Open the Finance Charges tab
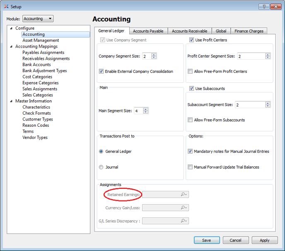This screenshot has height=251, width=285. pos(249,31)
